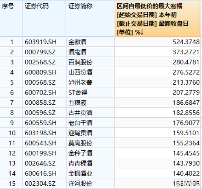Select stock code 600559.SH
This screenshot has height=189, width=202.
[x=40, y=123]
